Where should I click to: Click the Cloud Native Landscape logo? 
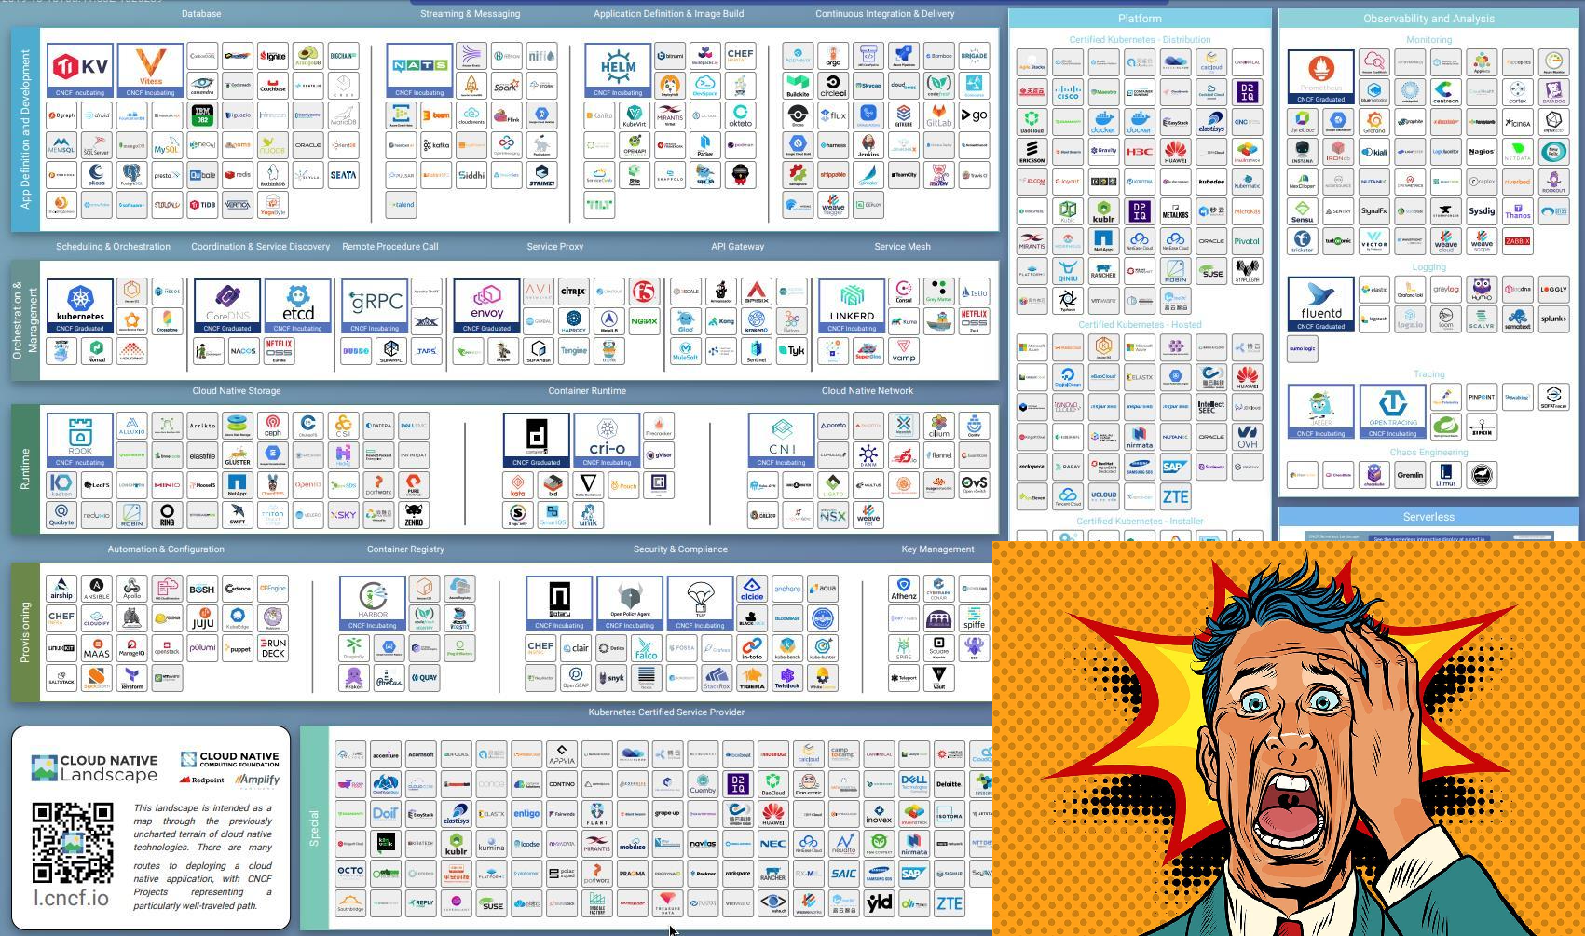[x=94, y=768]
